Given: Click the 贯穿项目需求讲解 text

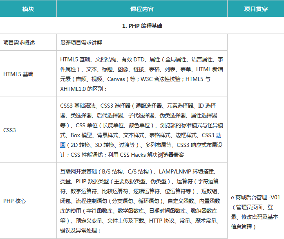Looking at the screenshot, I should [x=81, y=42].
